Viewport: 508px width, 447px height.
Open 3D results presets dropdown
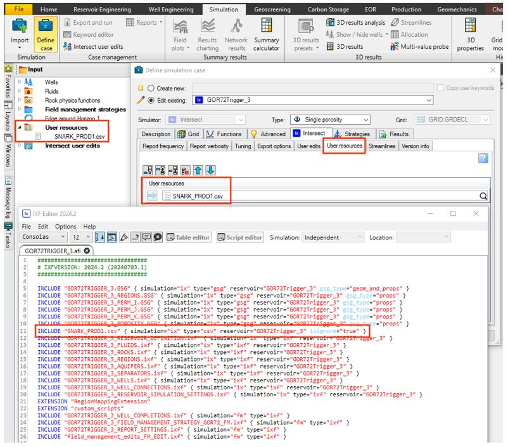(306, 35)
